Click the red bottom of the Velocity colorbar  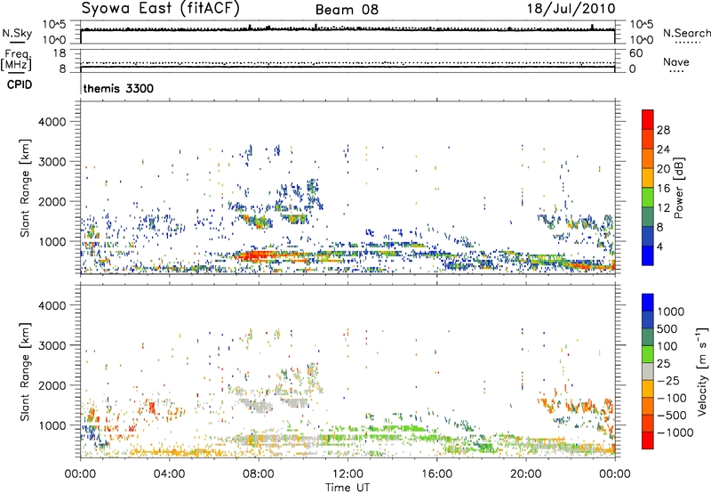click(x=648, y=440)
